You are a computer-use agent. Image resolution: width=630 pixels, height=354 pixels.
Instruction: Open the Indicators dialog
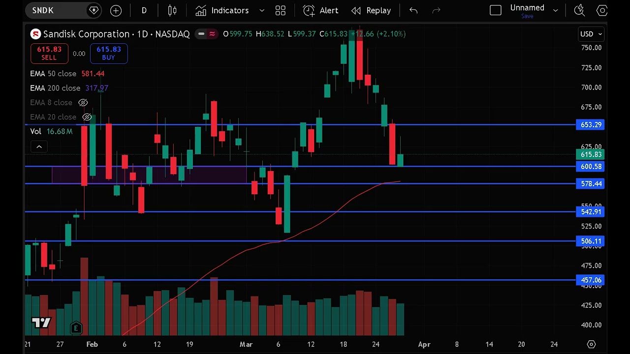(x=222, y=10)
